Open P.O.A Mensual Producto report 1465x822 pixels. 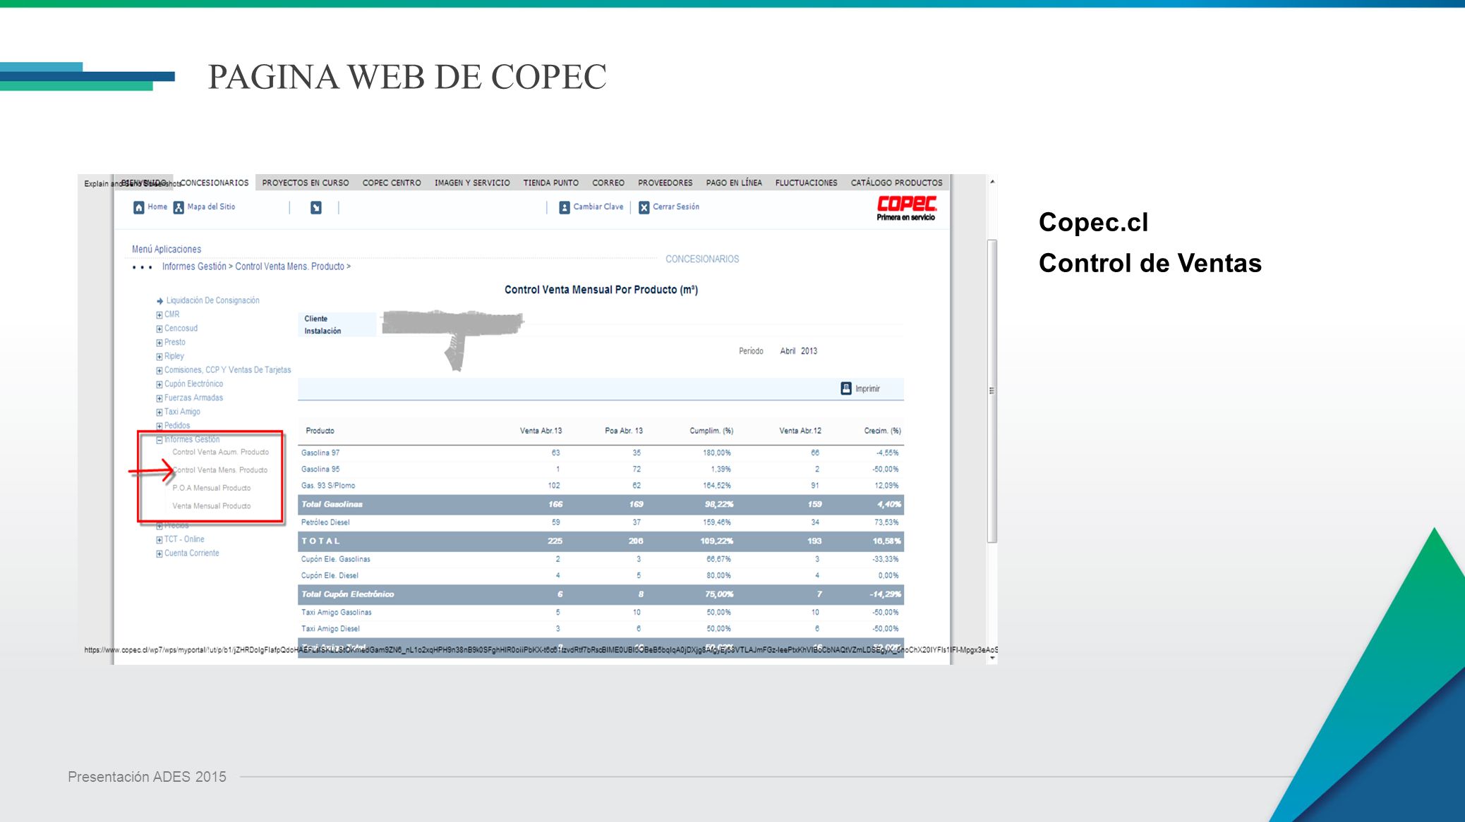pos(212,488)
